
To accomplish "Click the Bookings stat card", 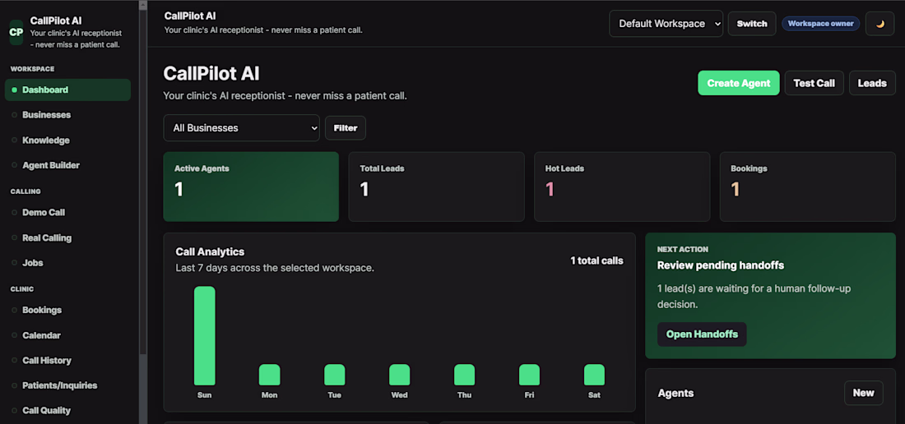I will click(x=807, y=187).
